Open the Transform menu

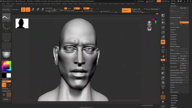point(116,4)
